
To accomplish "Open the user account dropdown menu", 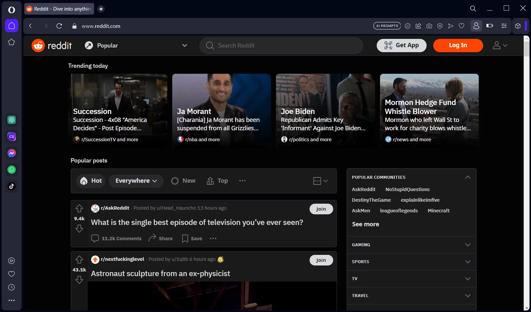I will pyautogui.click(x=500, y=46).
